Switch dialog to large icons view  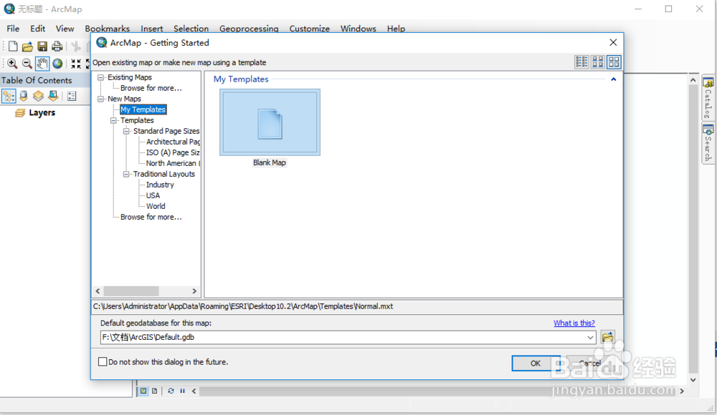pyautogui.click(x=614, y=62)
